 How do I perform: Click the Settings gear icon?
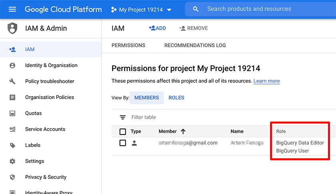(x=12, y=161)
